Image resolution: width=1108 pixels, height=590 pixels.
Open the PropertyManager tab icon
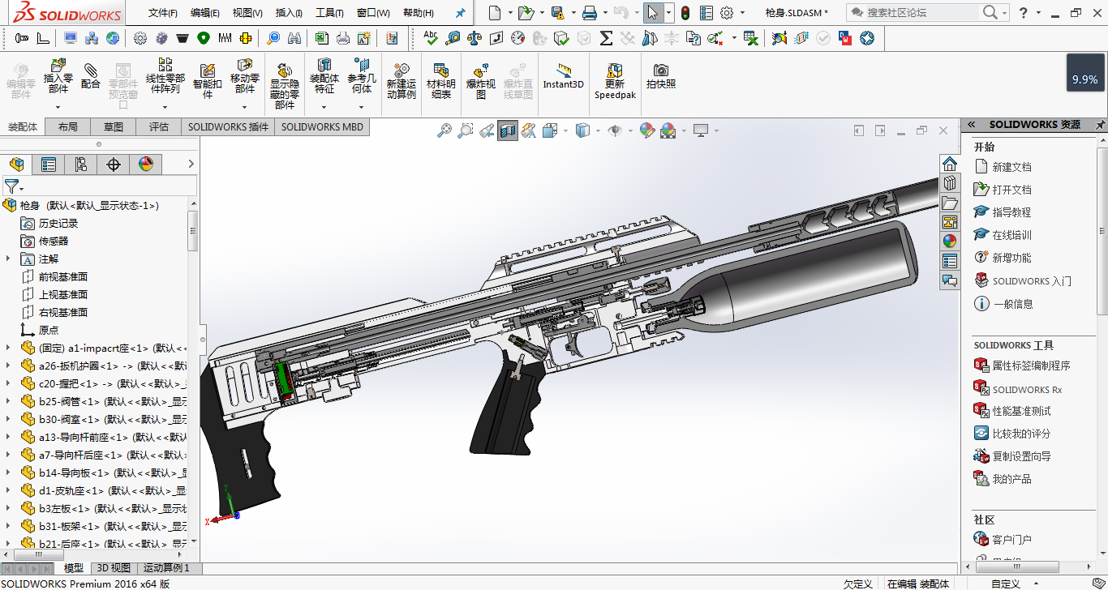point(49,165)
